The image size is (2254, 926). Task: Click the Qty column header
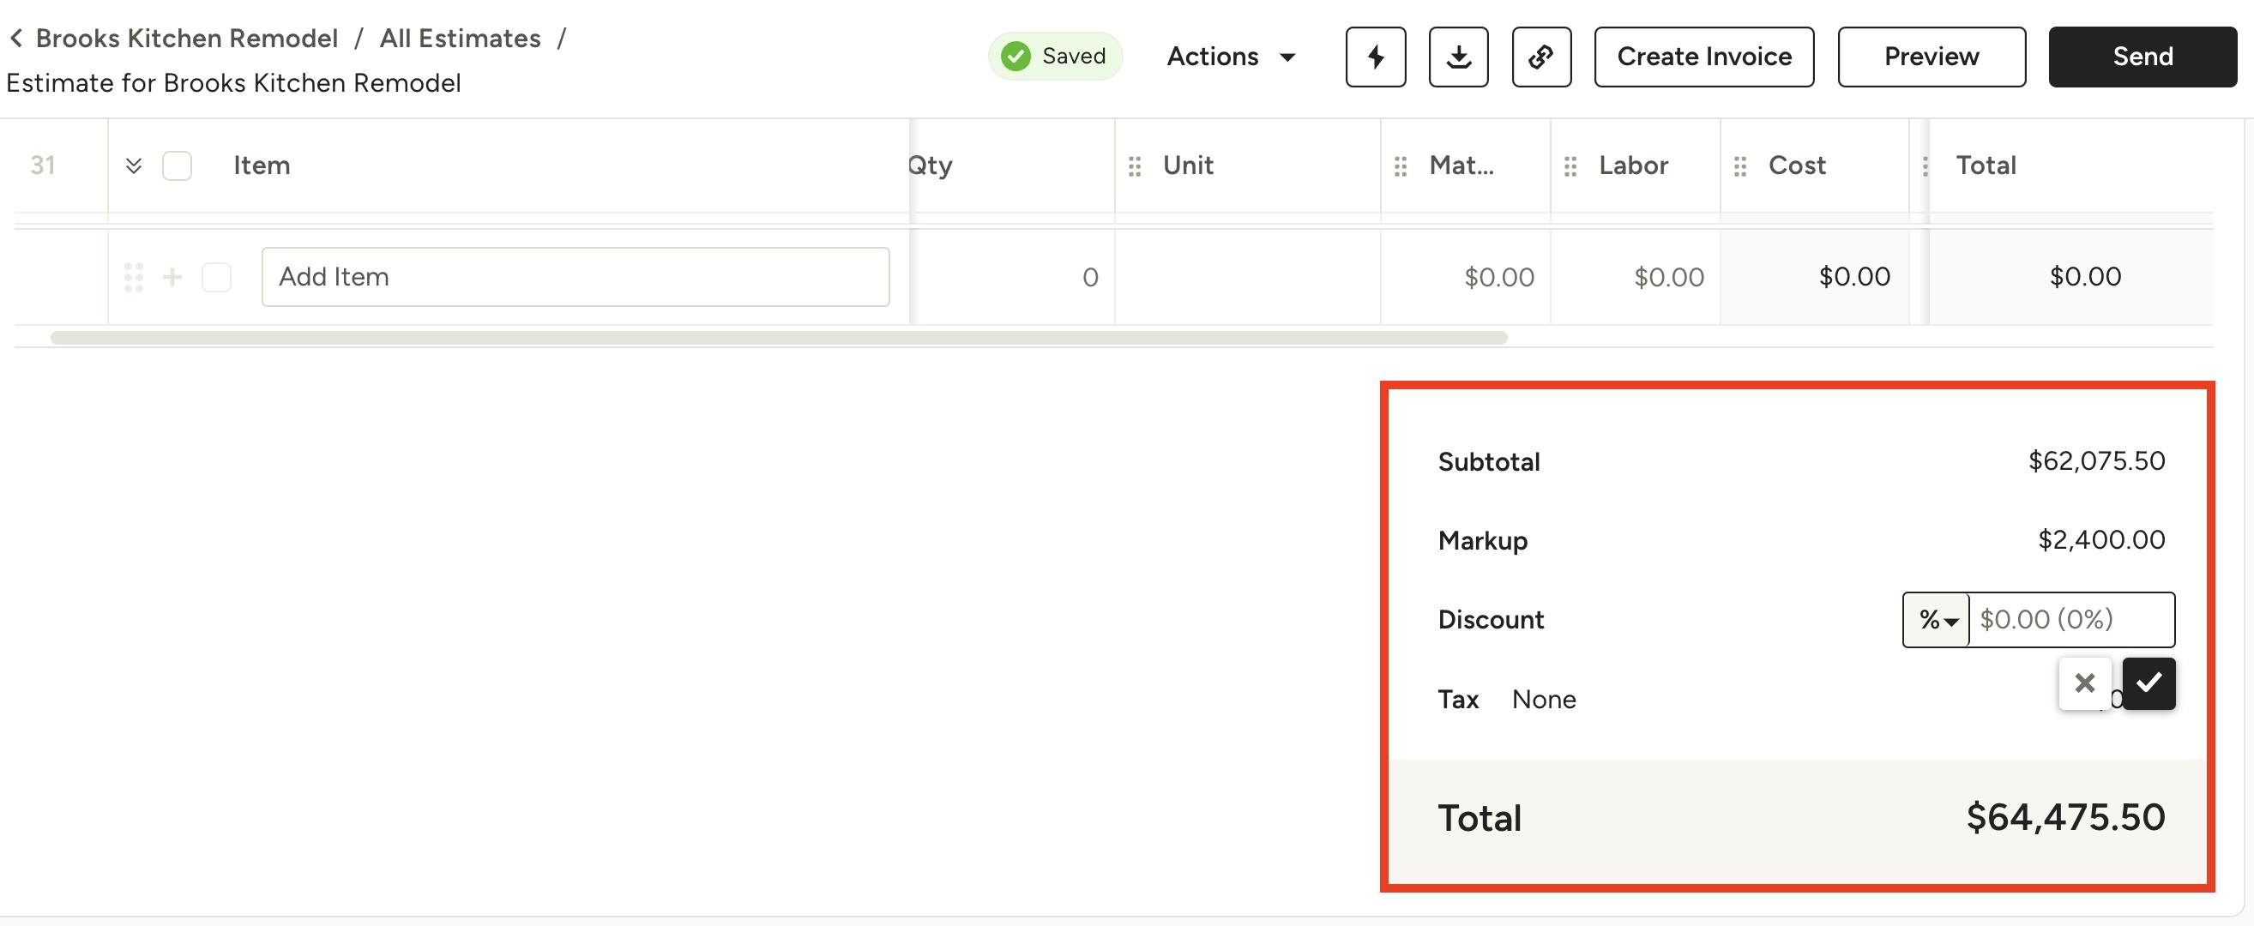[930, 165]
